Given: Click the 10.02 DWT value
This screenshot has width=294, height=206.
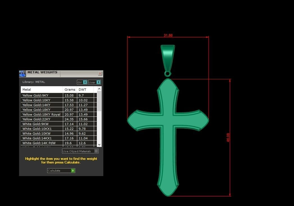Looking at the screenshot, I should click(83, 100).
